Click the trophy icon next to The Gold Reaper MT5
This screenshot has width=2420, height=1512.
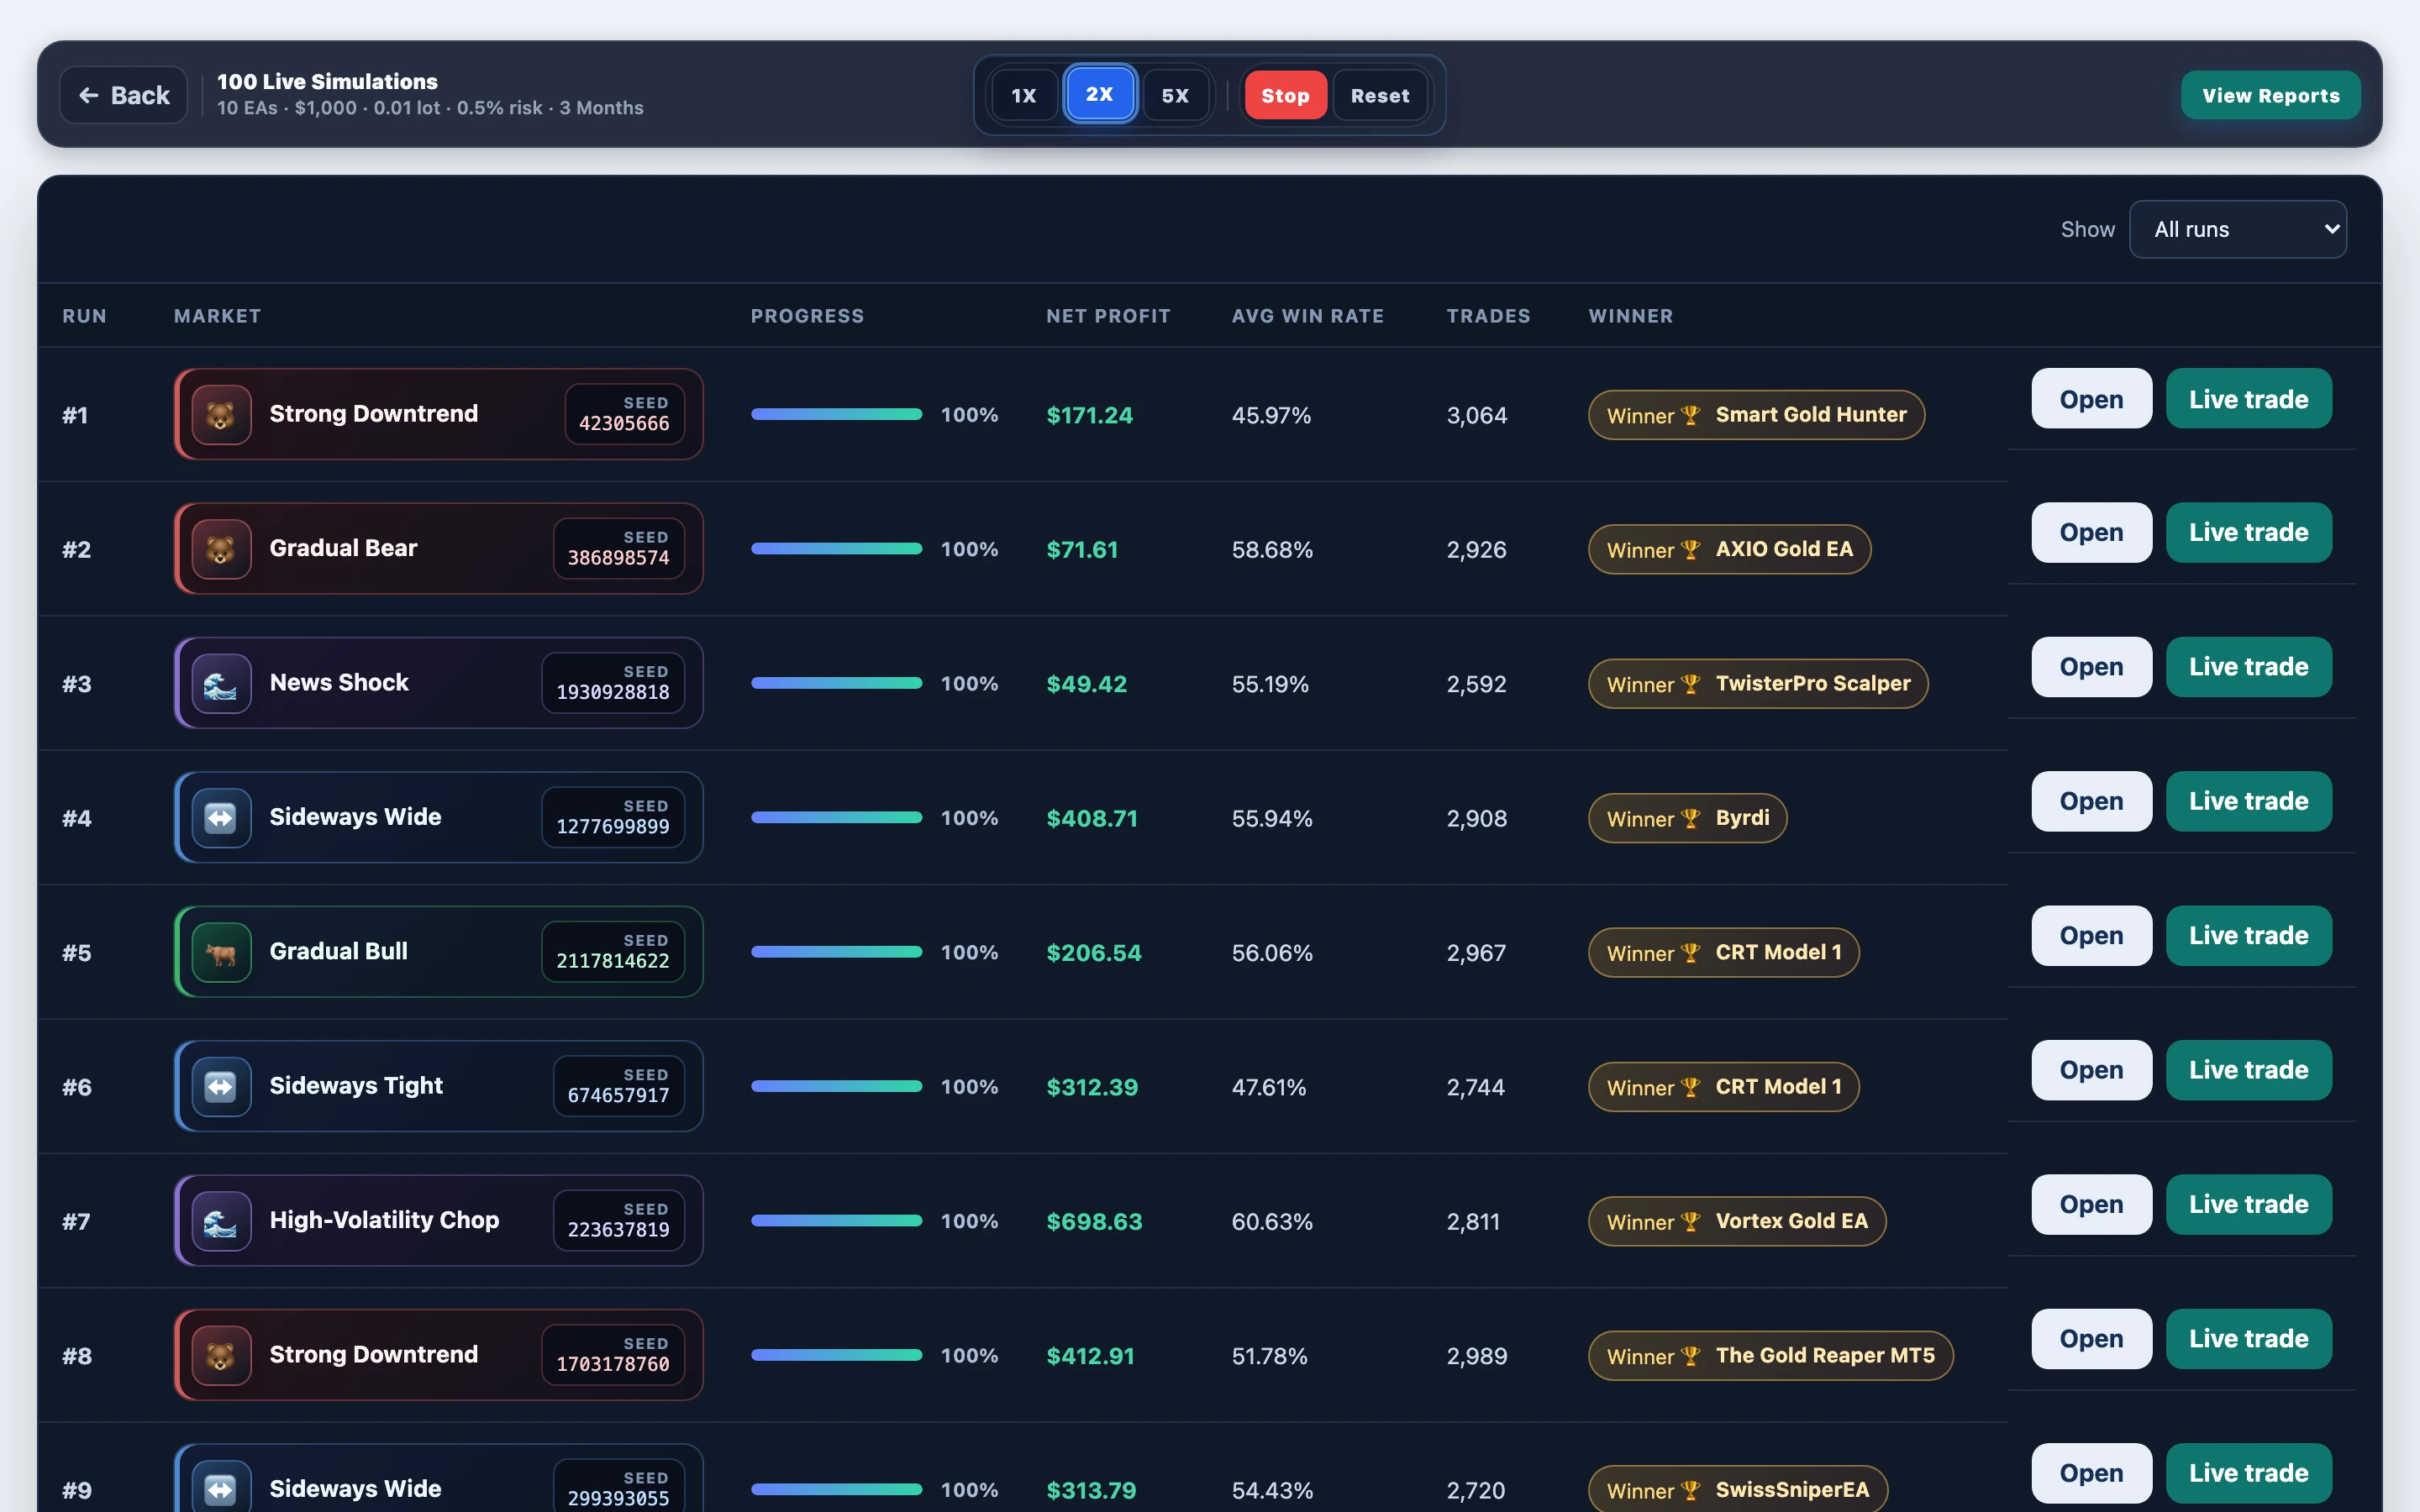pos(1691,1356)
